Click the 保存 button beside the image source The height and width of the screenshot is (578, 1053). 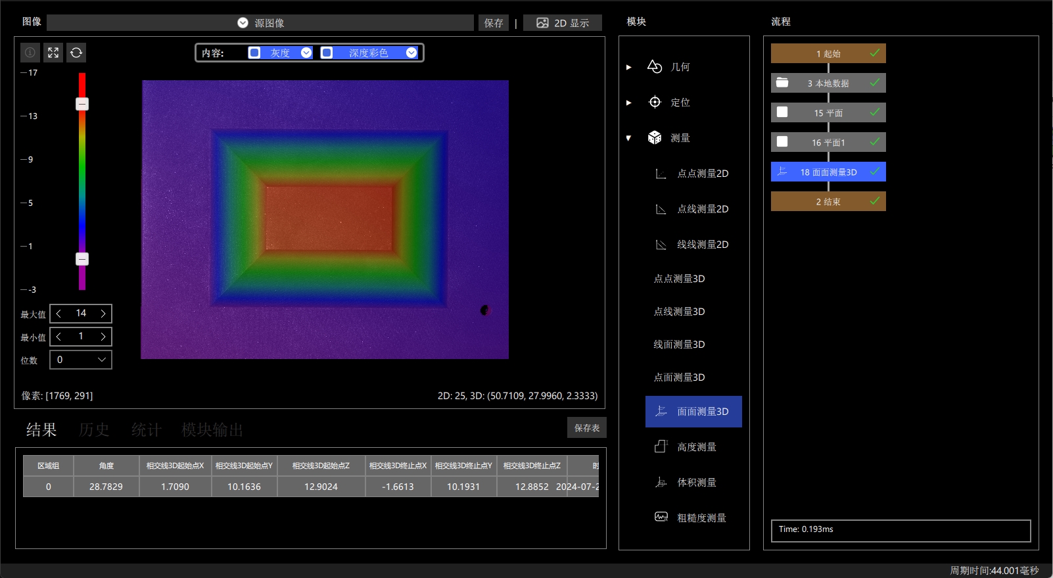[x=494, y=23]
